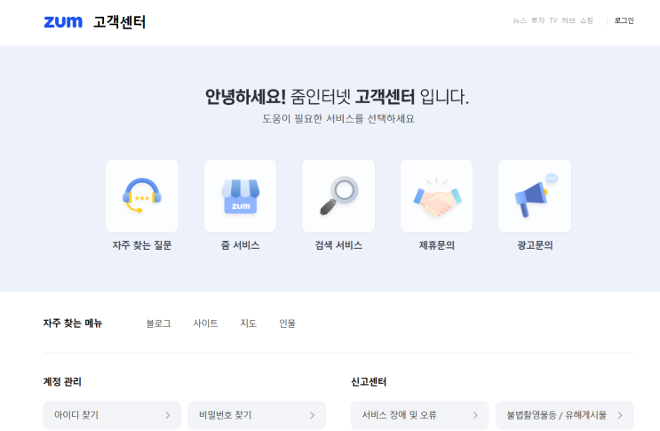Open 허브 link in top navigation

click(569, 20)
